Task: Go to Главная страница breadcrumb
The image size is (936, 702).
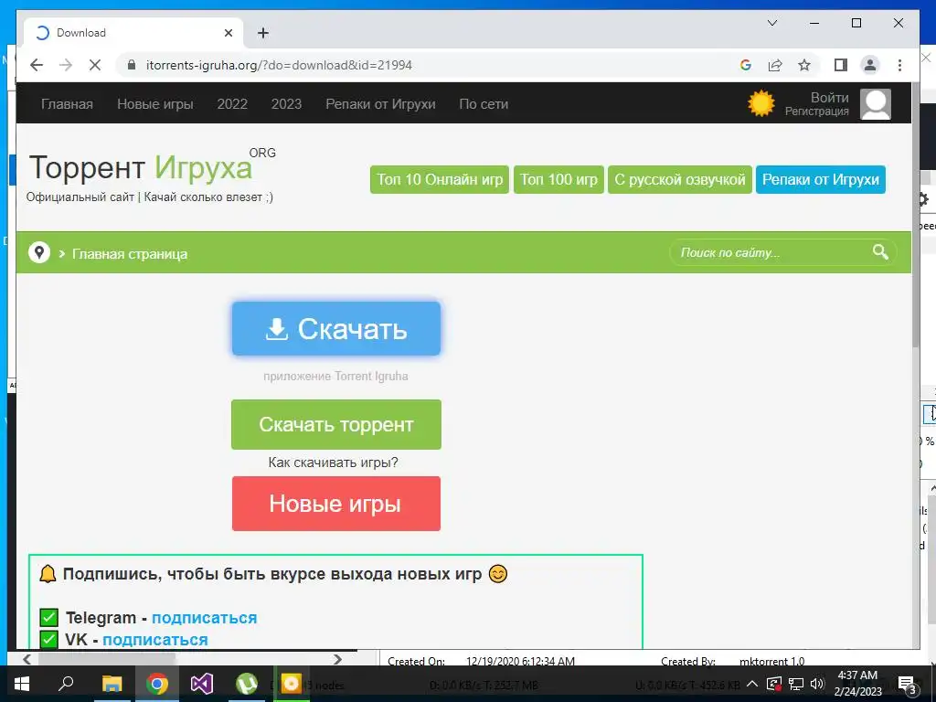Action: 130,254
